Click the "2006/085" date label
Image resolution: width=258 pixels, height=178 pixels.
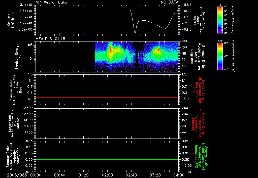click(17, 175)
